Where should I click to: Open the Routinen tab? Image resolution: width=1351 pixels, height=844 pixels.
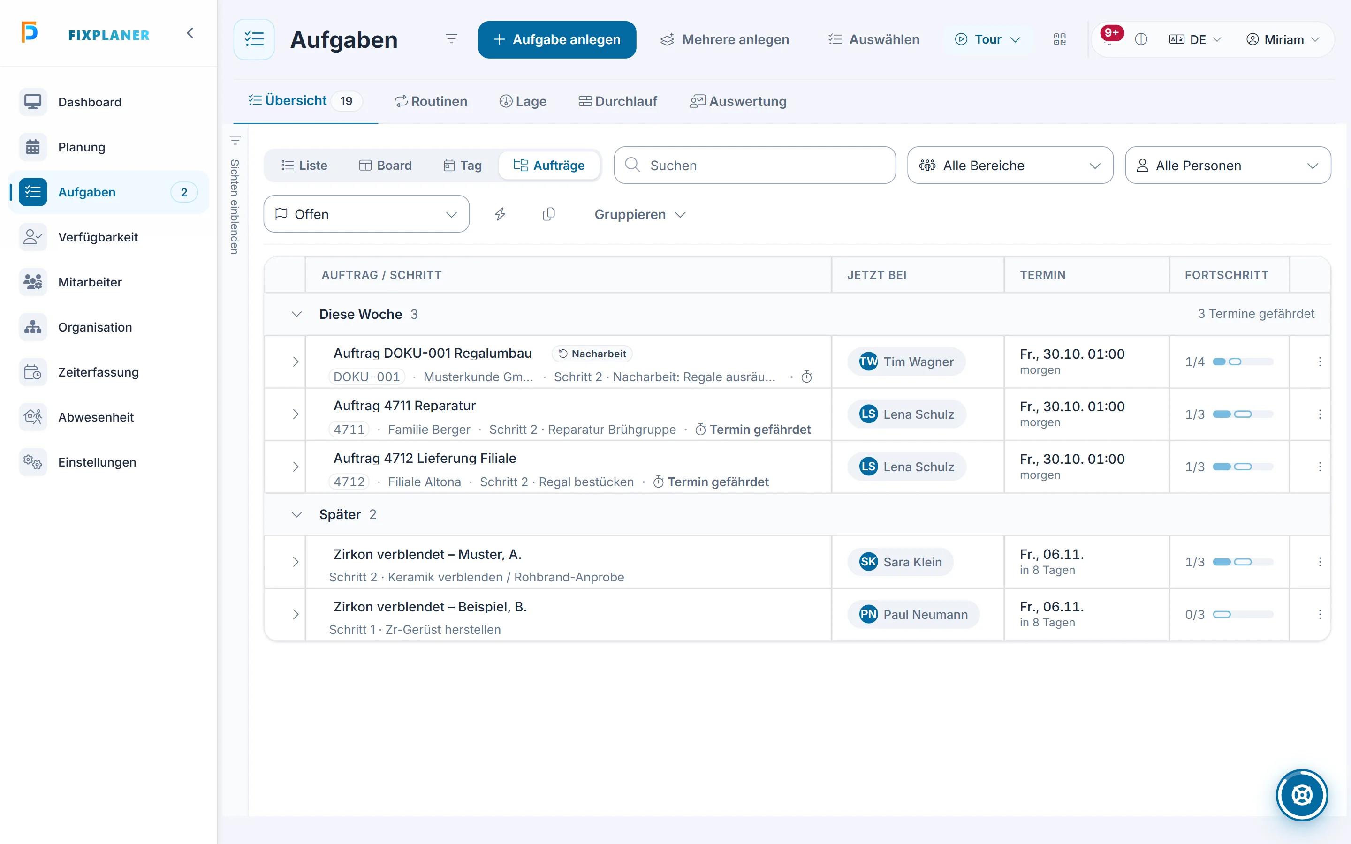[x=431, y=102]
